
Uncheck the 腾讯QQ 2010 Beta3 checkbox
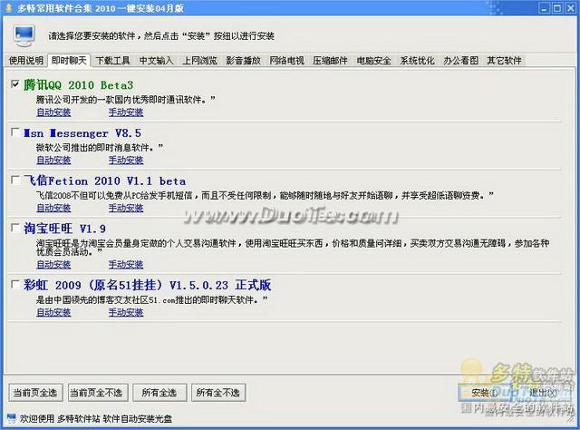(x=15, y=84)
